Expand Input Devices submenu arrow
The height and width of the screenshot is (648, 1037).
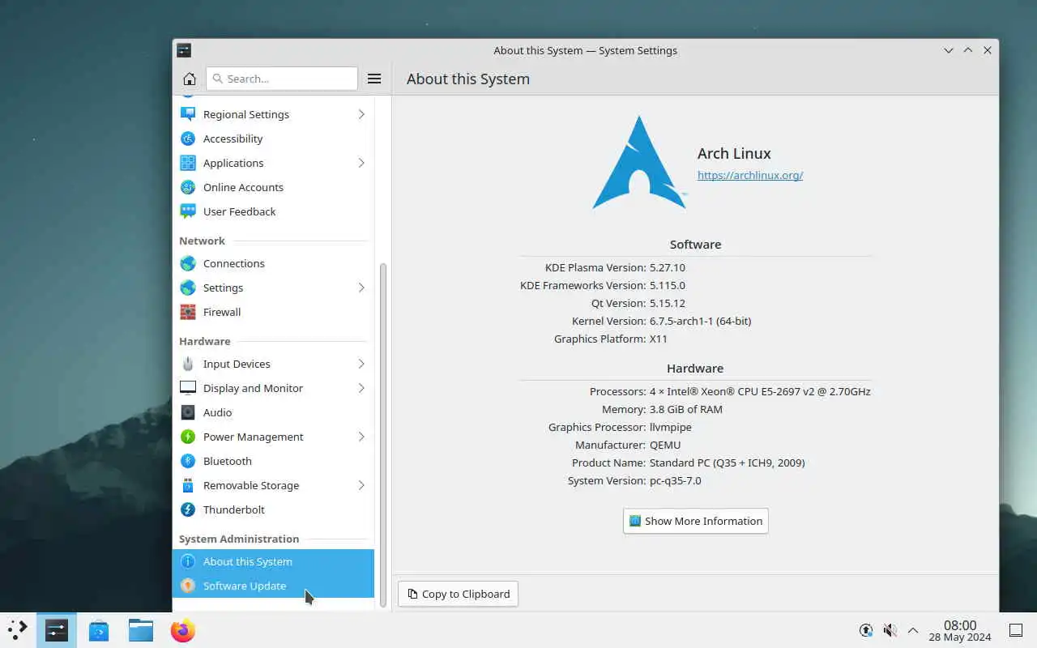tap(361, 364)
